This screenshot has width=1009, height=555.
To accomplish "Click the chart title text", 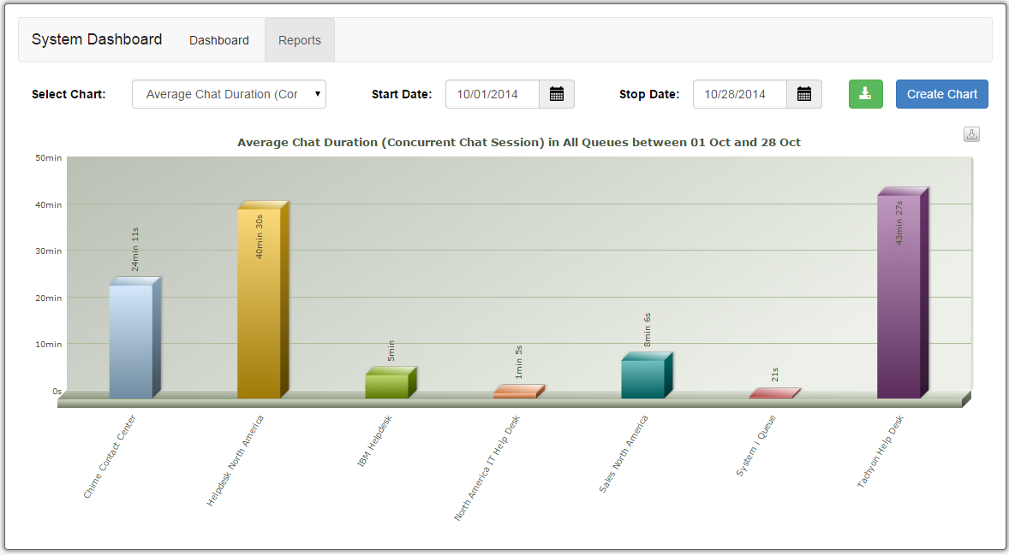I will point(519,143).
